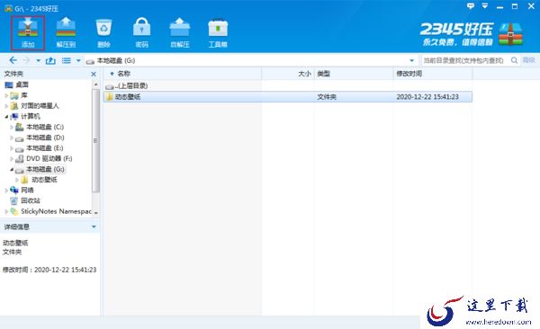Viewport: 540px width, 329px height.
Task: Select 本地磁盘 (C:) drive
Action: pos(45,127)
